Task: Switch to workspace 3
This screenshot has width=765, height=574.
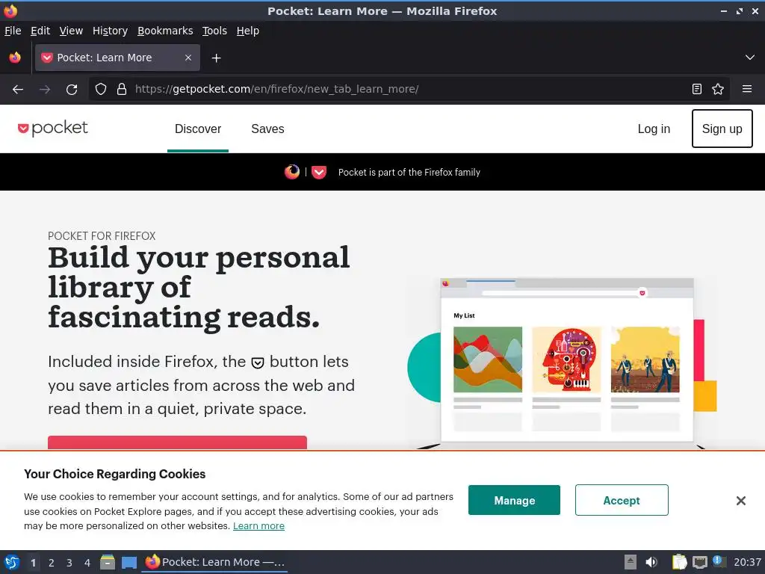Action: 69,563
